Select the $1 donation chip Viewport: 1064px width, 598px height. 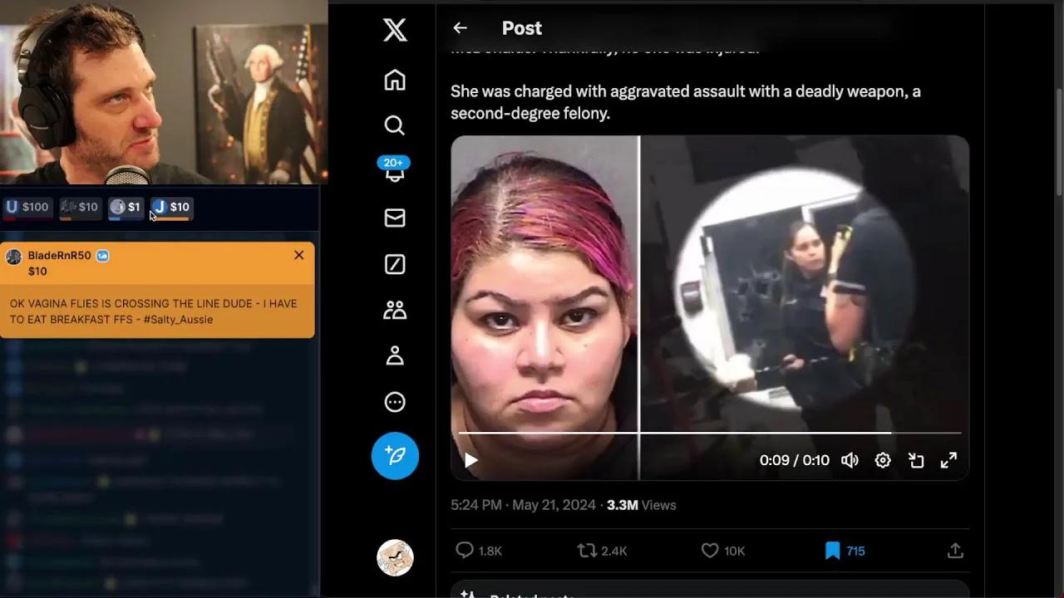point(126,207)
